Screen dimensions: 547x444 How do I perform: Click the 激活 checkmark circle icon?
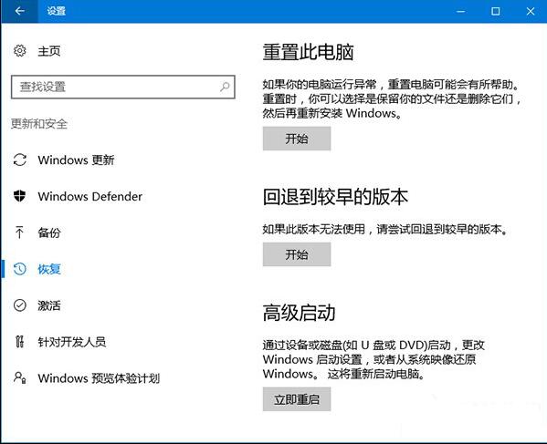(x=19, y=305)
